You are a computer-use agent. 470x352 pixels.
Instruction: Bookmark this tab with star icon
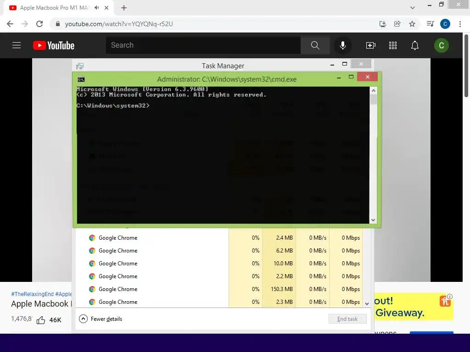pyautogui.click(x=412, y=24)
